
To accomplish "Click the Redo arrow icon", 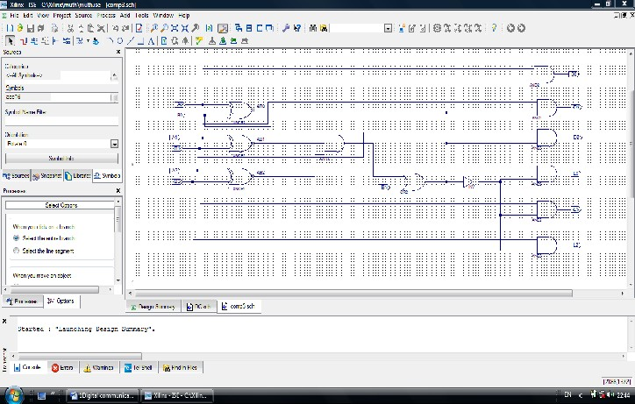I will click(126, 28).
